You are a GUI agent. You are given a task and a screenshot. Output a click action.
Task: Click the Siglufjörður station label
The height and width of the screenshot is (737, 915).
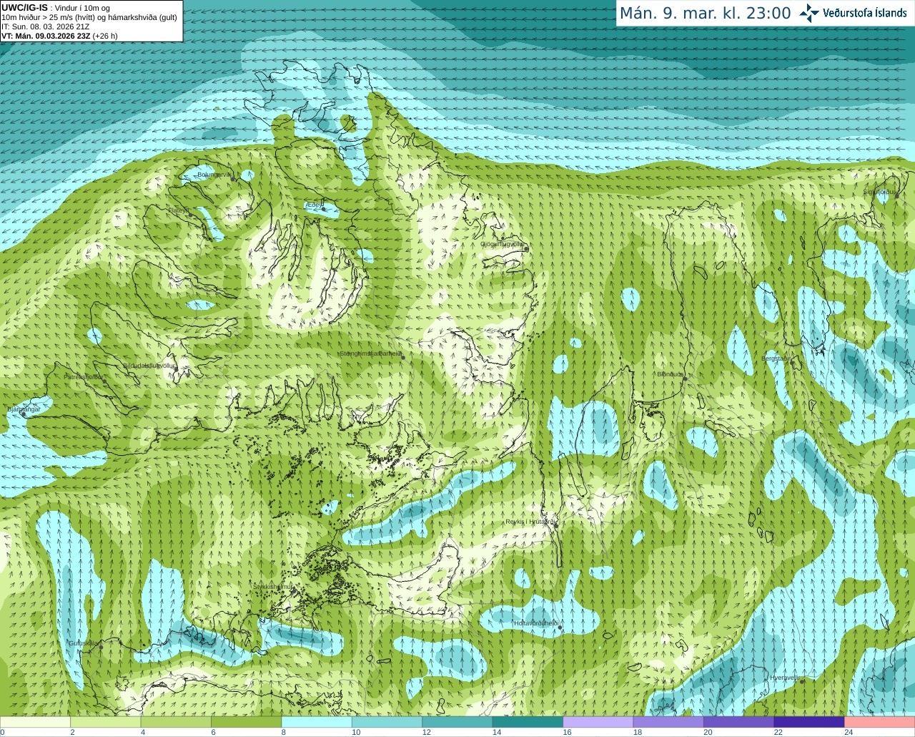pos(880,192)
